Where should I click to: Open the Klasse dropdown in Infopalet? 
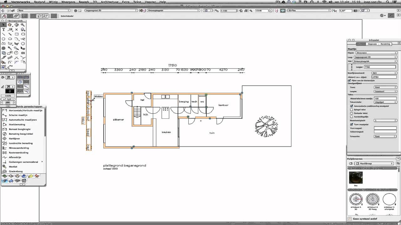coord(376,53)
